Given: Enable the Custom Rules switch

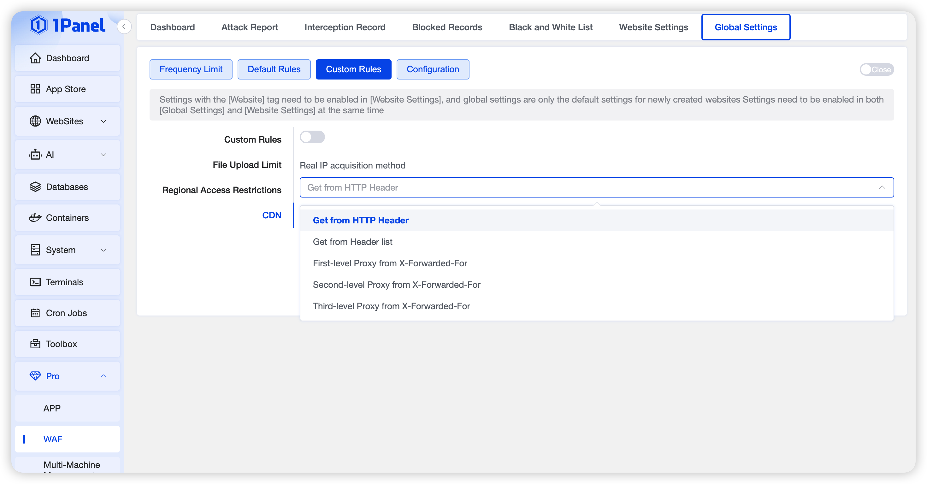Looking at the screenshot, I should (312, 137).
